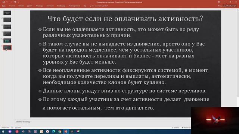Open the Google Chrome taskbar icon

click(60, 131)
